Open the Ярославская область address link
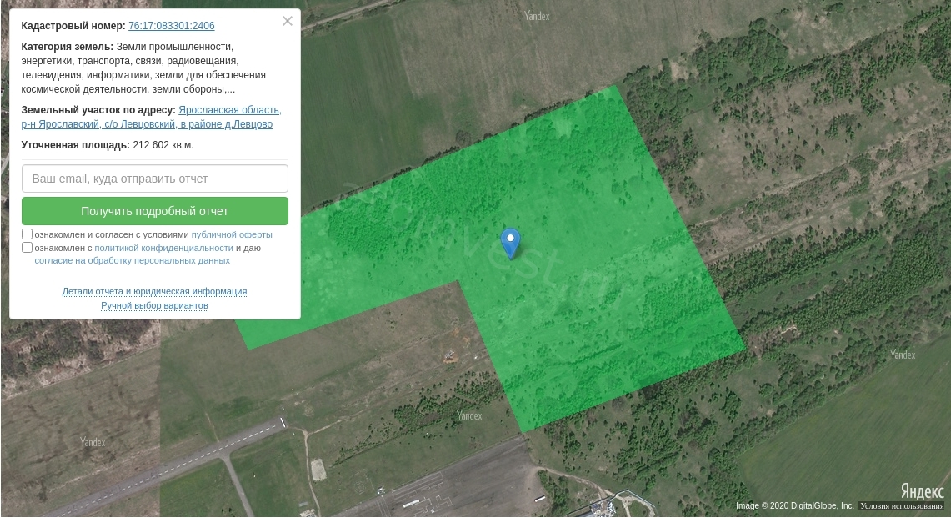 tap(229, 110)
